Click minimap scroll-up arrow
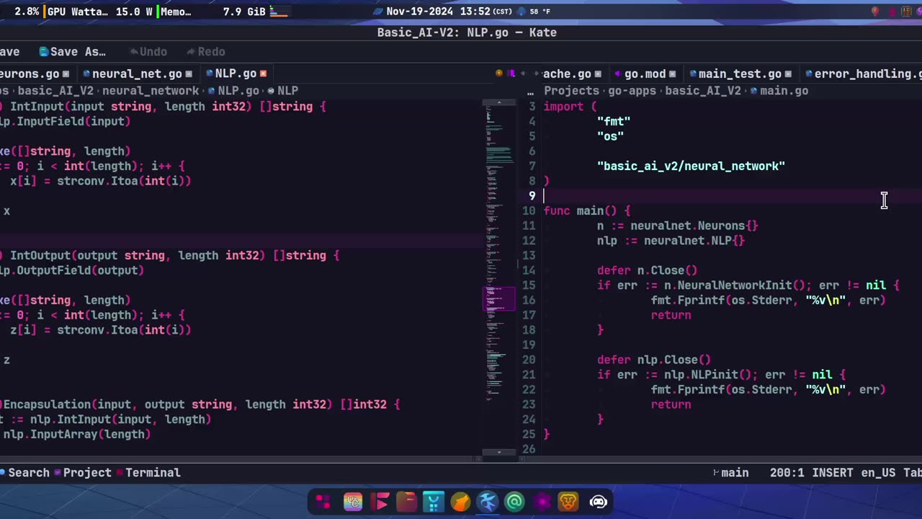The height and width of the screenshot is (519, 922). point(498,103)
